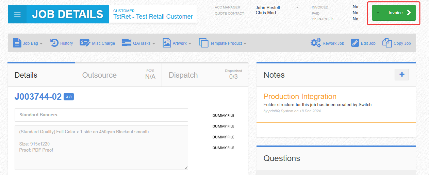
Task: Open the hamburger menu icon
Action: coord(17,15)
